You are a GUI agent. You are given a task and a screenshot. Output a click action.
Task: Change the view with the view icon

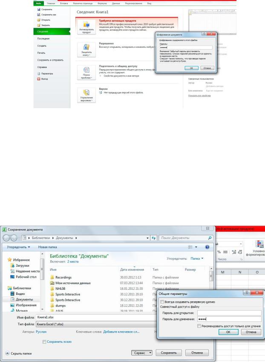tap(190, 247)
